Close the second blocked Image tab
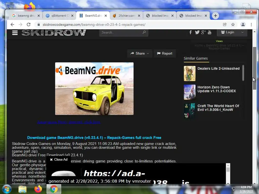 [x=206, y=16]
